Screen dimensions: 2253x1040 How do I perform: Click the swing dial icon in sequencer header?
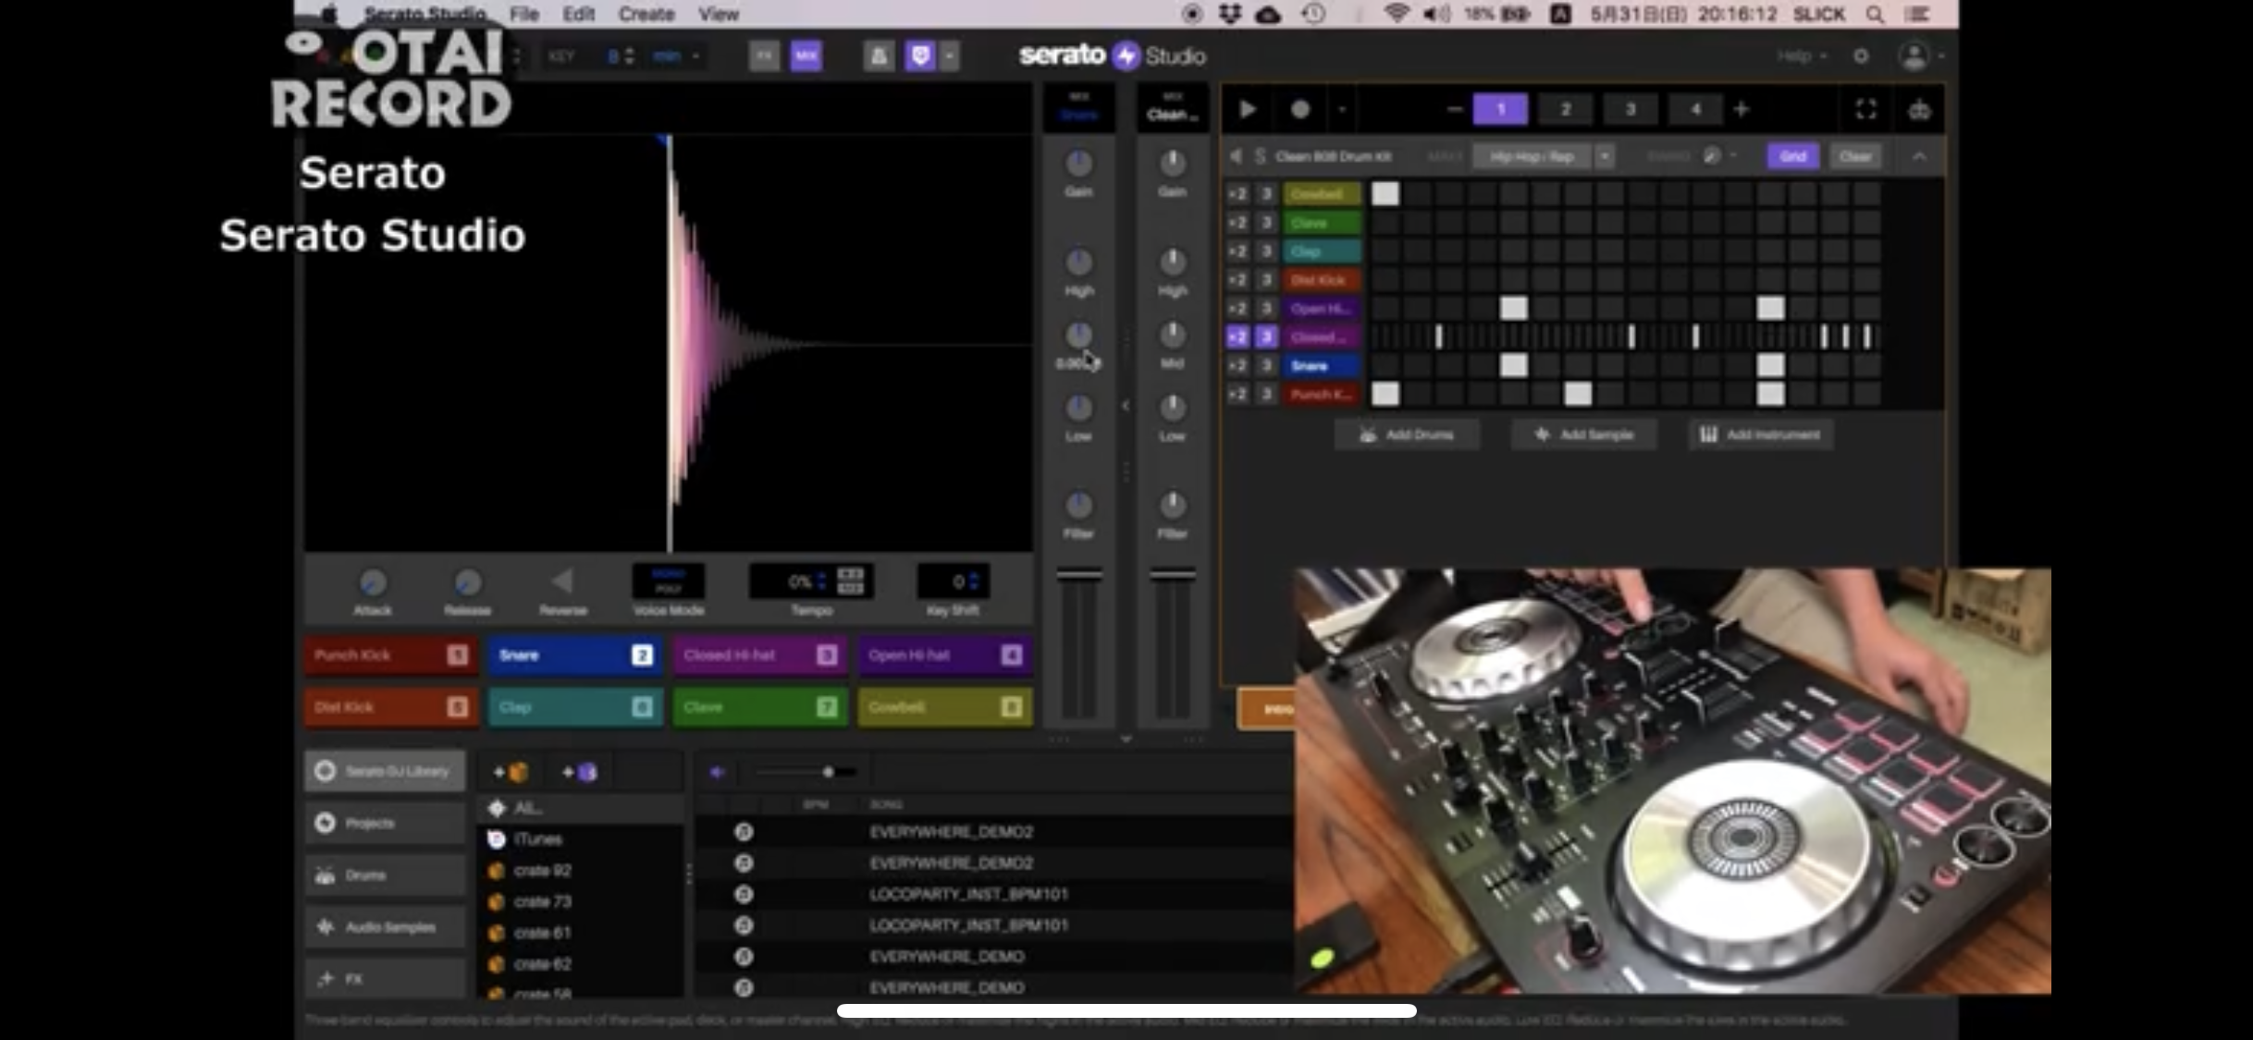(x=1711, y=156)
